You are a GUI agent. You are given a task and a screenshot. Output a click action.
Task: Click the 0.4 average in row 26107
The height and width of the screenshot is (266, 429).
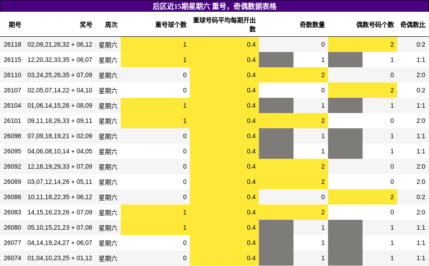click(251, 90)
